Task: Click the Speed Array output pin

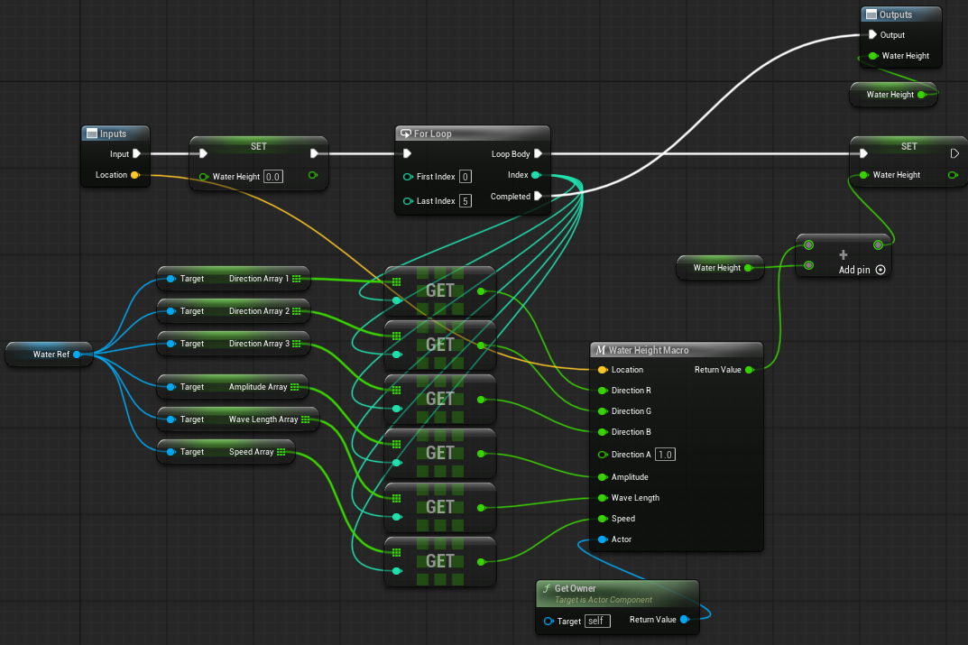Action: (281, 452)
